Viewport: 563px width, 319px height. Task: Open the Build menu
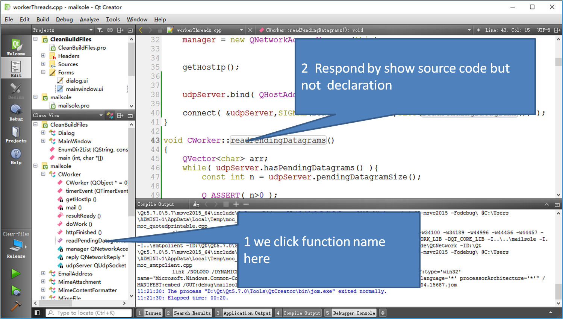point(42,19)
